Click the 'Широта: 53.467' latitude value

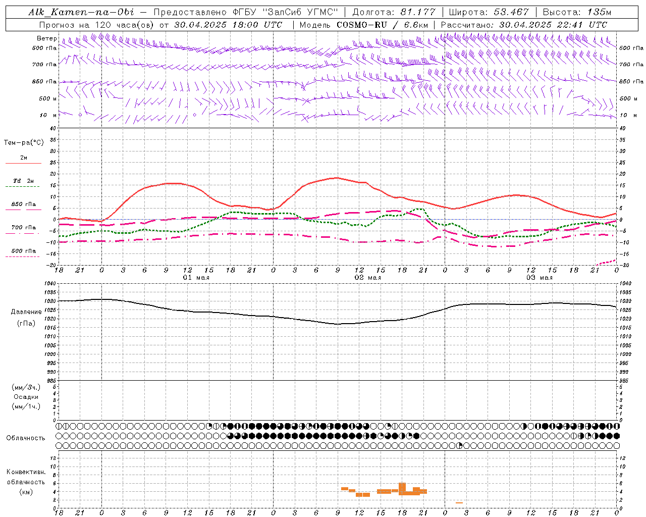(x=489, y=12)
